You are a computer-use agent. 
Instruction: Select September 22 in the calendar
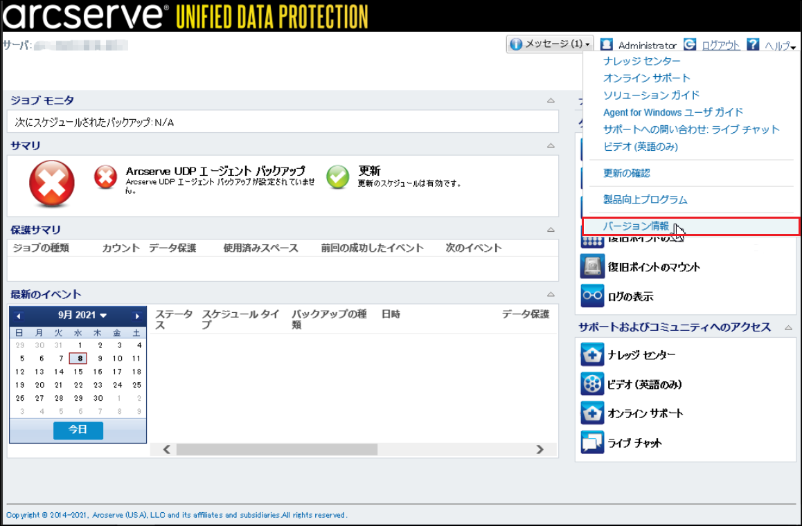pos(78,385)
